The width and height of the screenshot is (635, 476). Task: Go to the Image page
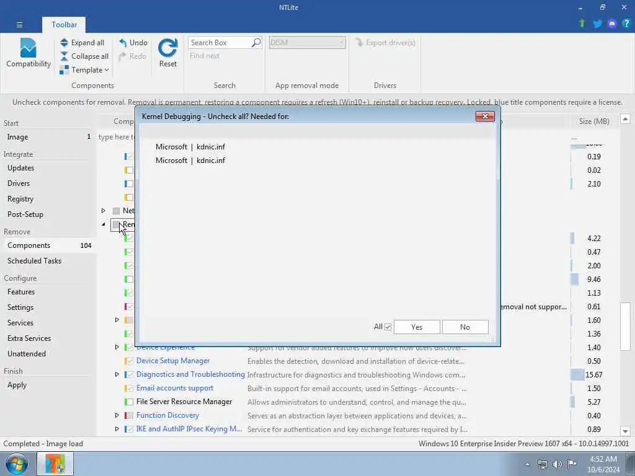tap(48, 137)
